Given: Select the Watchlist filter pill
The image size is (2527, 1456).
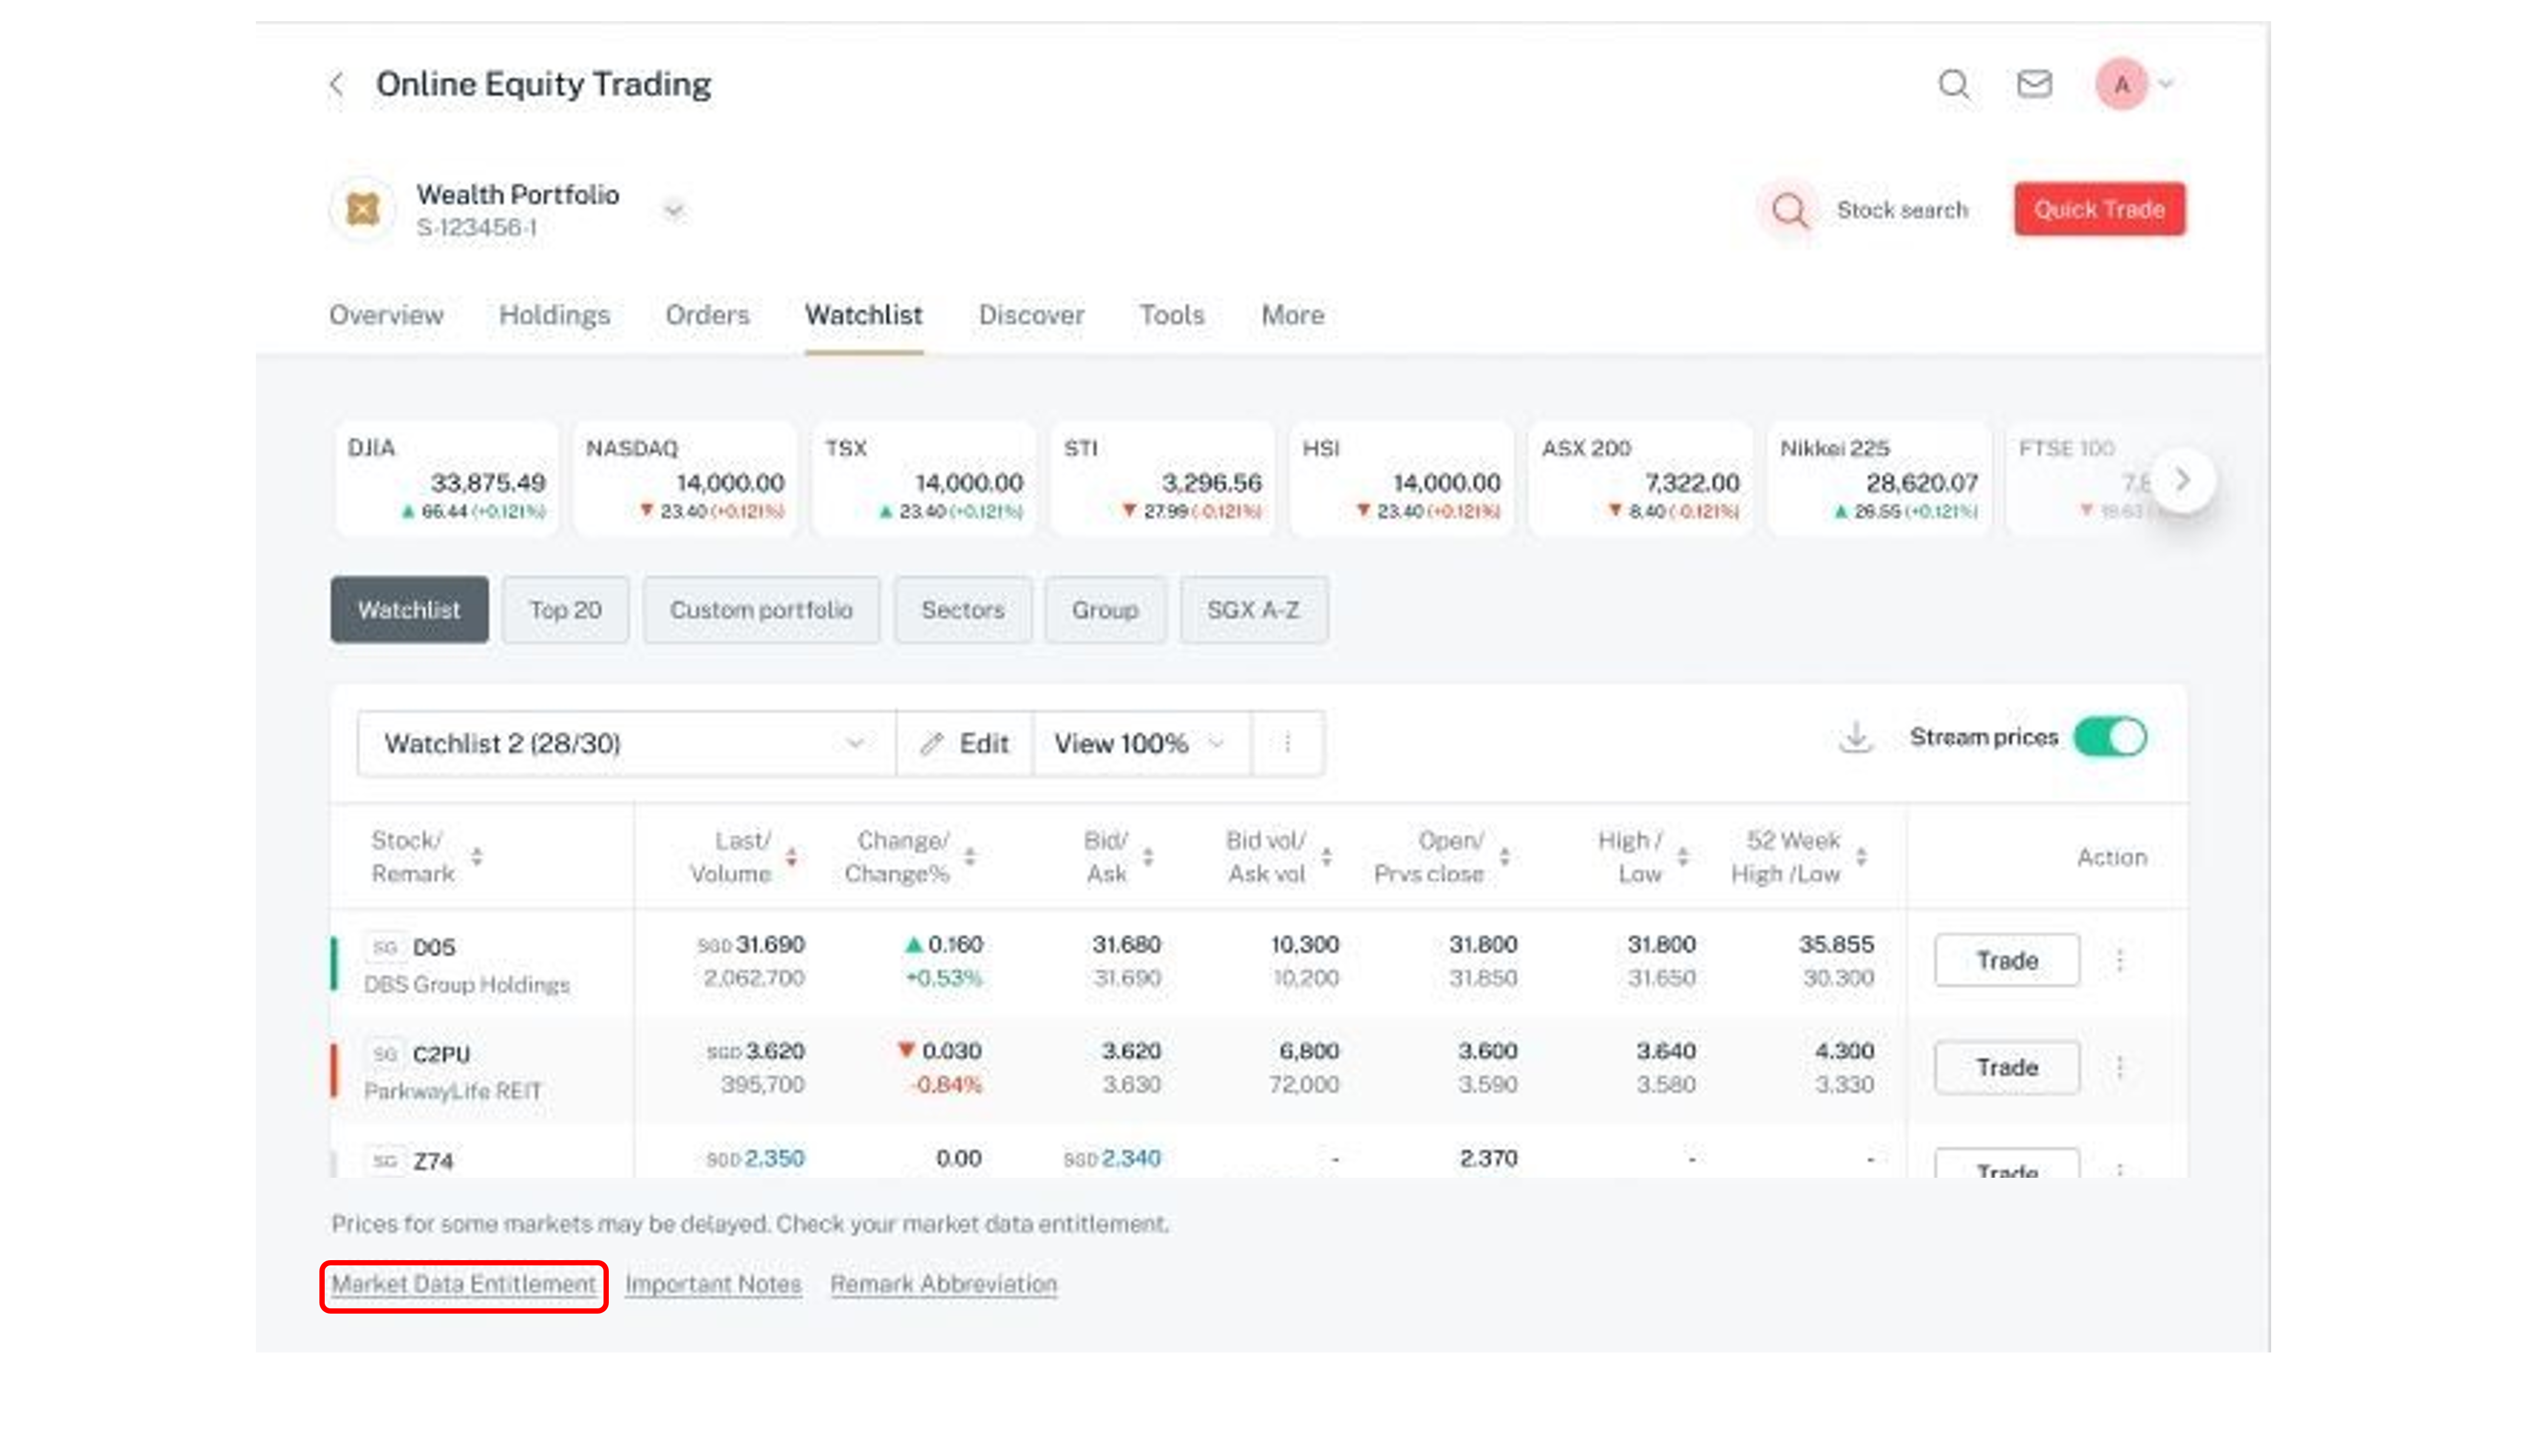Looking at the screenshot, I should click(x=410, y=609).
